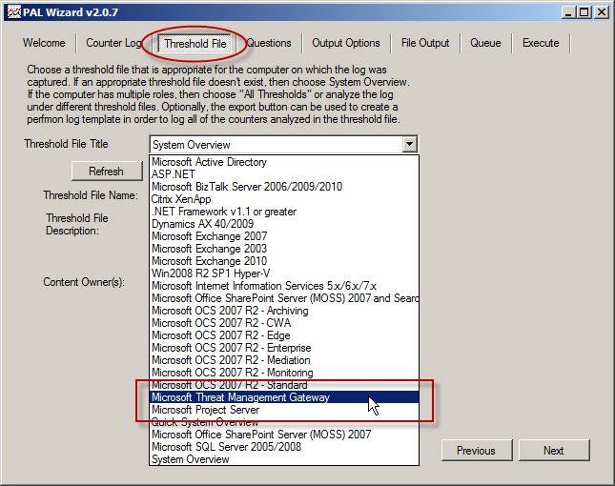Open the Queue tab
The width and height of the screenshot is (615, 486).
point(485,43)
